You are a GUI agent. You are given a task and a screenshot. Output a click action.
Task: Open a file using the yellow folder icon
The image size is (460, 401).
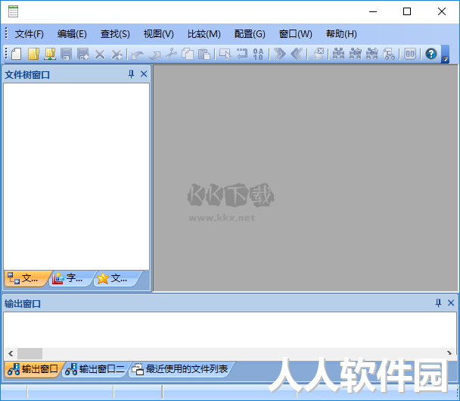pos(33,54)
